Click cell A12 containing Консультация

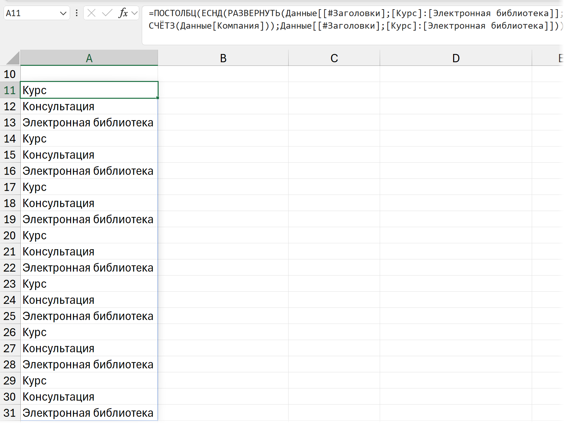click(x=89, y=106)
